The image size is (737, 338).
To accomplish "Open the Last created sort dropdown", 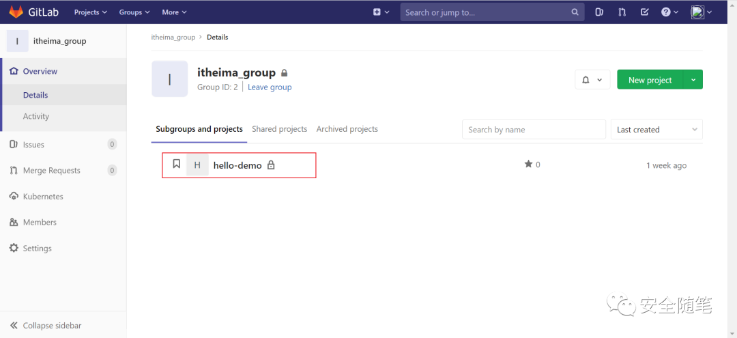I will click(x=656, y=129).
